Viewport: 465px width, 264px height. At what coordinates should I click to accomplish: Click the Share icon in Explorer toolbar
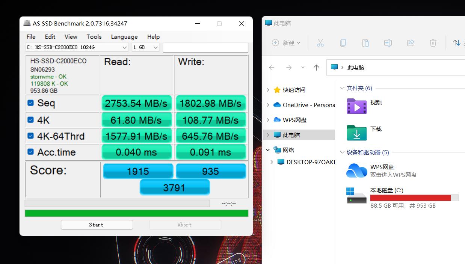411,43
